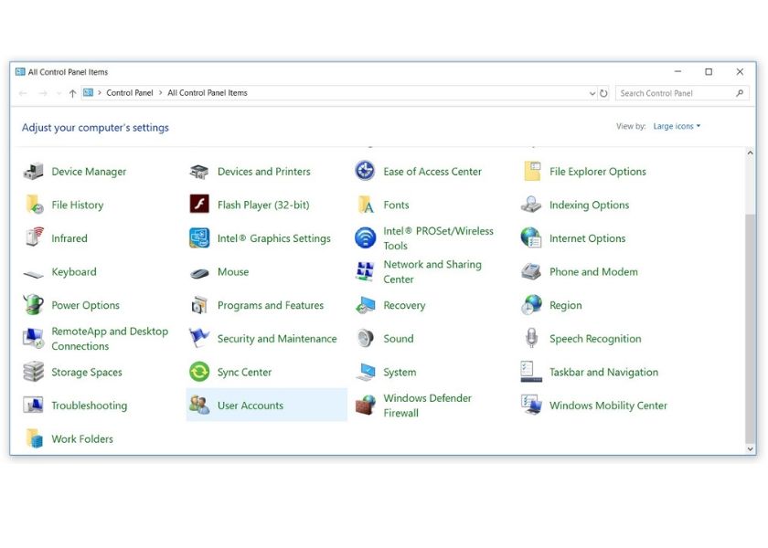The height and width of the screenshot is (548, 768).
Task: Open the Device Manager icon
Action: 34,172
